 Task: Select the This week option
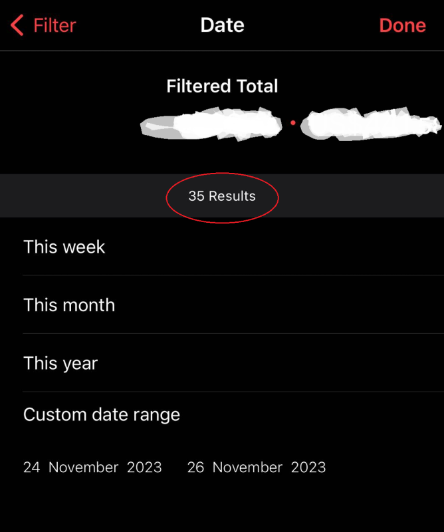[x=222, y=247]
